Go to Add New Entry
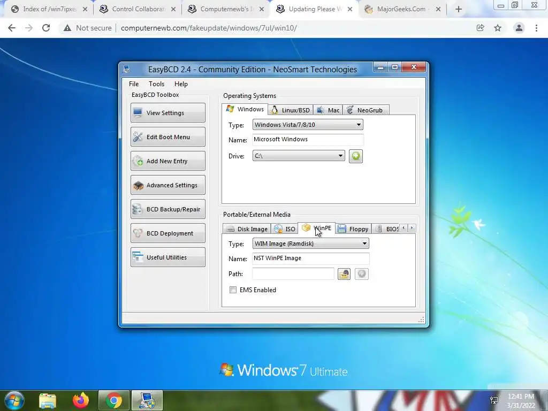 pos(168,161)
